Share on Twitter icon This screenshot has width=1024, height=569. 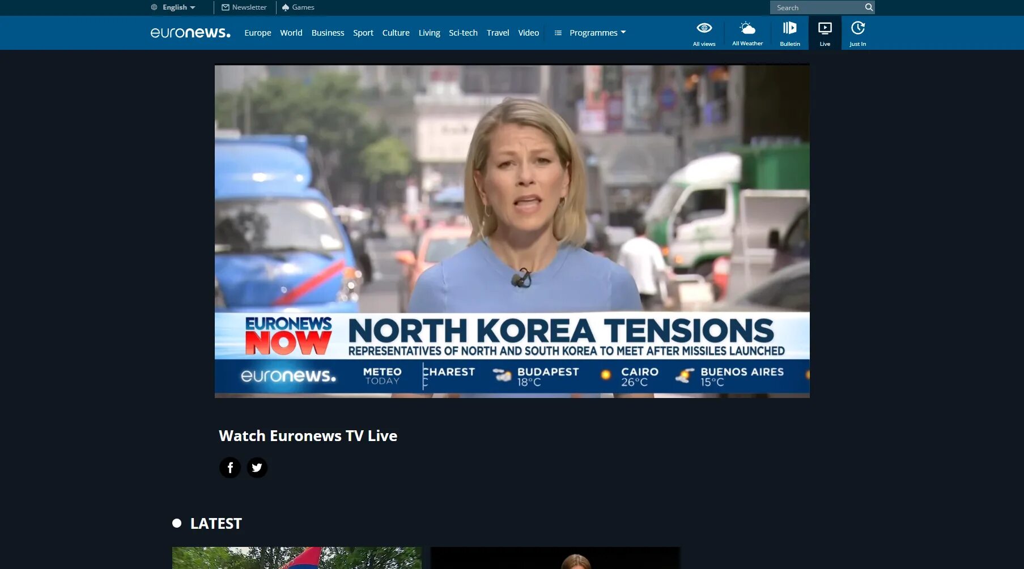(x=257, y=468)
